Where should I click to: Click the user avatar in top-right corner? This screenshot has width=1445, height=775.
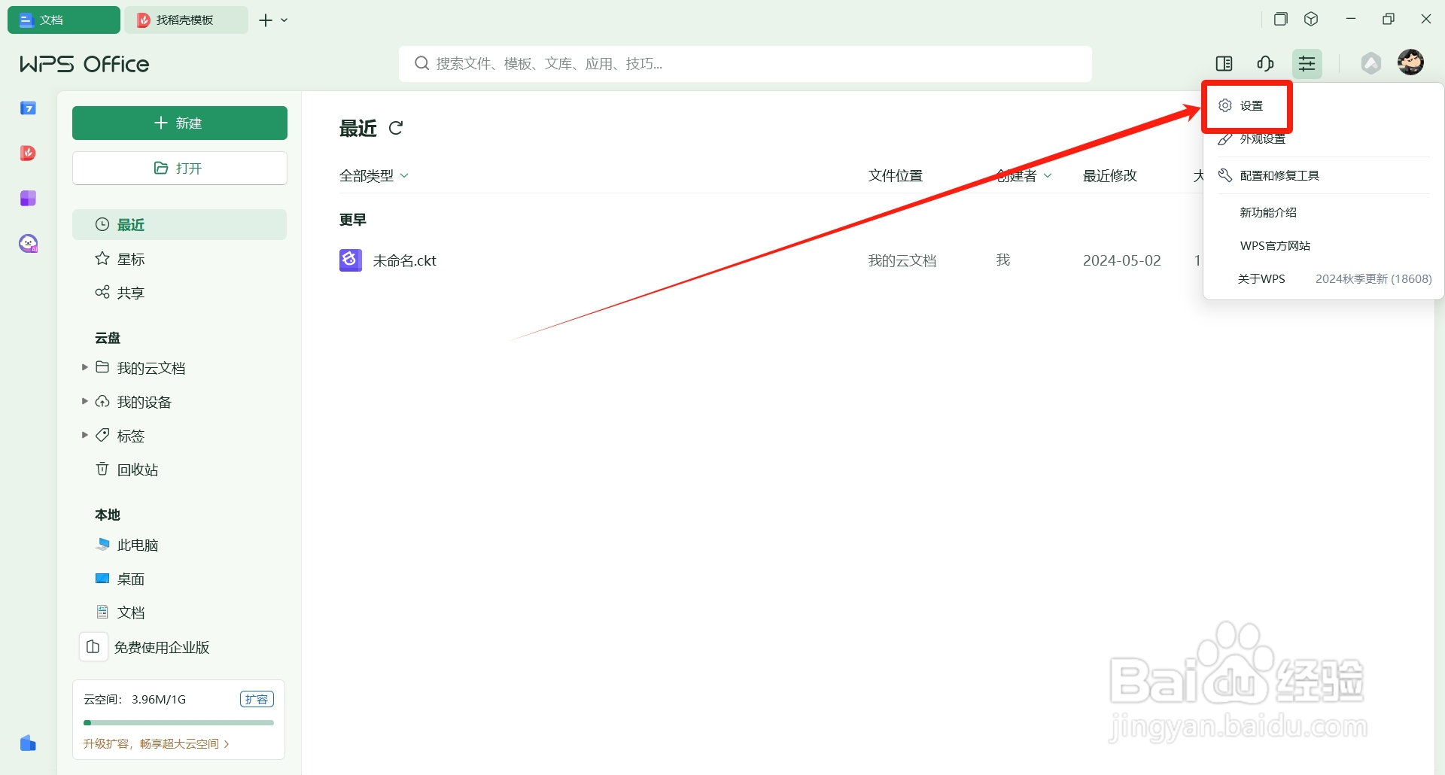[x=1411, y=62]
